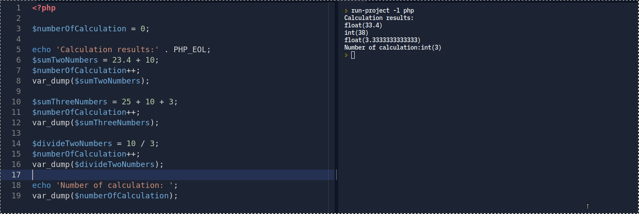Click the terminal prompt cursor block
Image resolution: width=639 pixels, height=214 pixels.
pos(353,55)
